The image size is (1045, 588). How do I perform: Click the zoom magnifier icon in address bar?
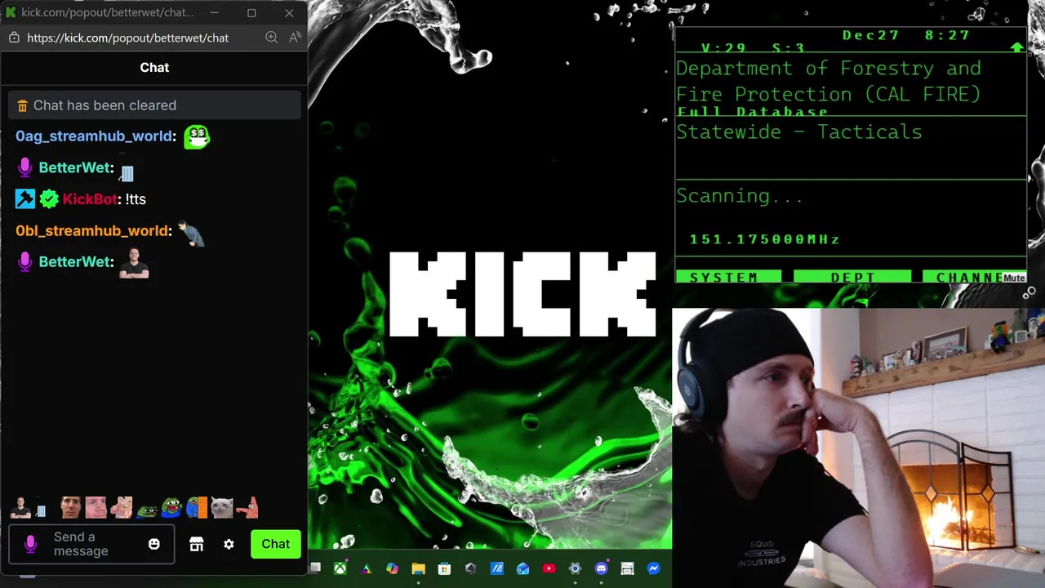(272, 38)
